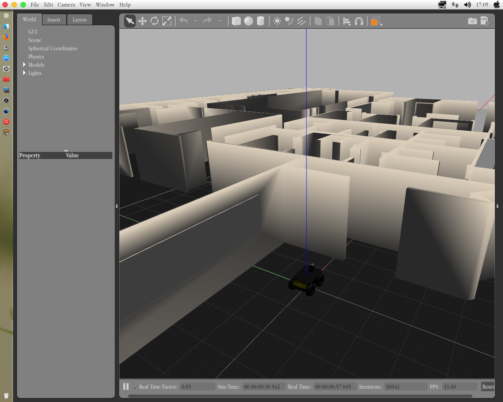Take a screenshot with camera icon
This screenshot has width=503, height=402.
472,21
